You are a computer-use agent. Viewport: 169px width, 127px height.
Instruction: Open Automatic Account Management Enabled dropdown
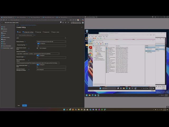click(51, 70)
